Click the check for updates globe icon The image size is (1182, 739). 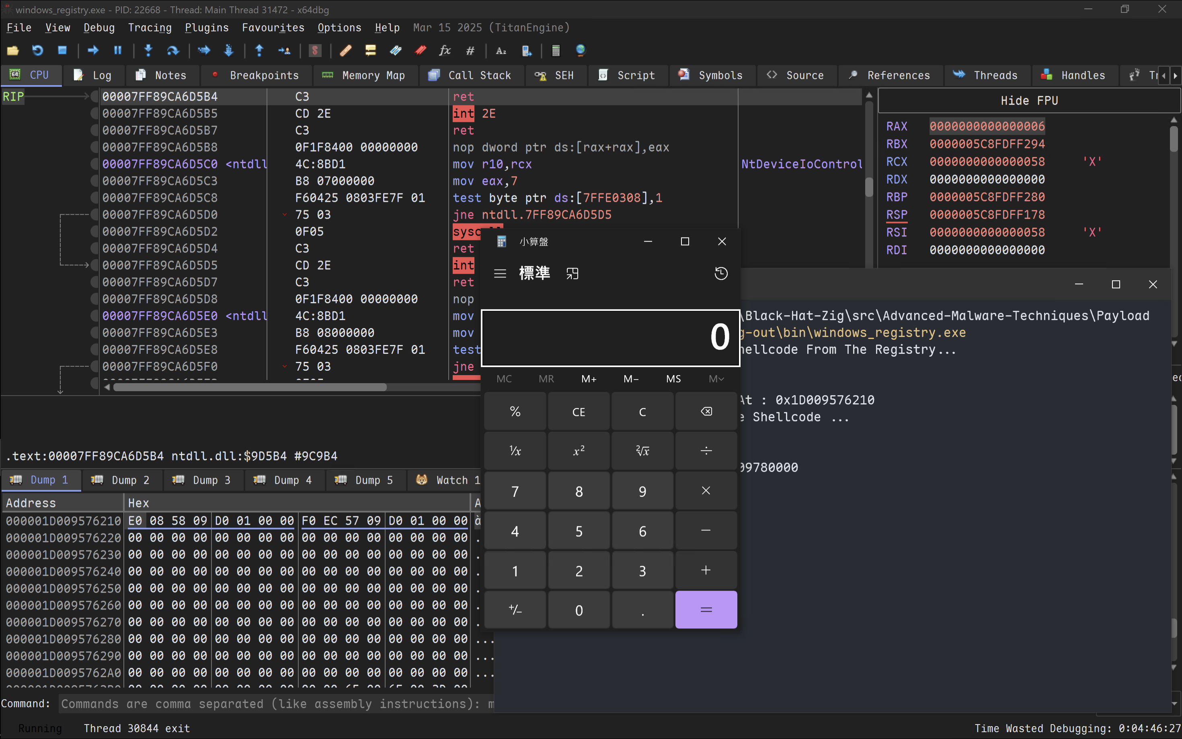pyautogui.click(x=581, y=50)
